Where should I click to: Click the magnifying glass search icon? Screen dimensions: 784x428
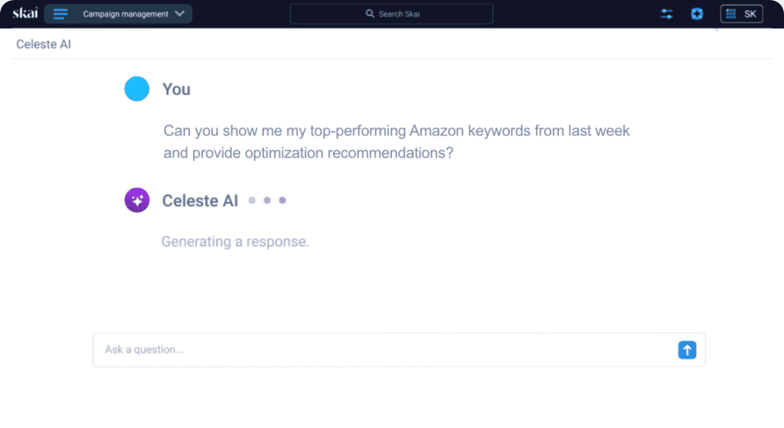click(370, 14)
